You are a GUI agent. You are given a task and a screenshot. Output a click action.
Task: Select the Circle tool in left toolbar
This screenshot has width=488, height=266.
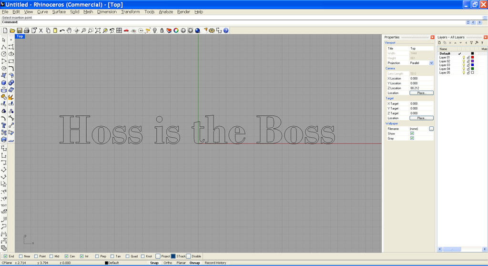tap(4, 54)
